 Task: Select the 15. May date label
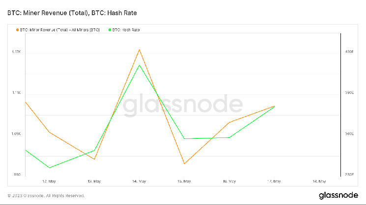click(184, 181)
